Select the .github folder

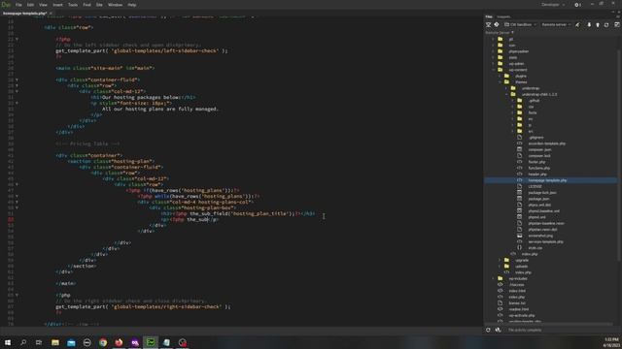534,101
